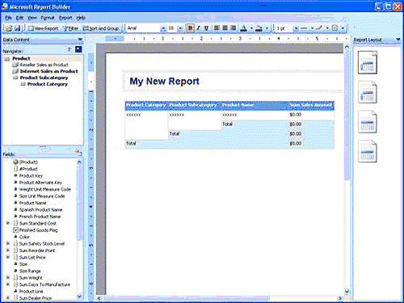Open the border line style dropdown arrow
The width and height of the screenshot is (404, 303).
(x=312, y=28)
